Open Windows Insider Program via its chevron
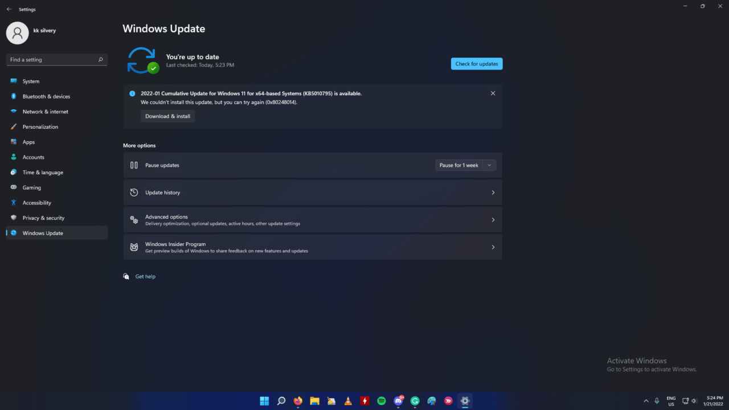 click(x=493, y=247)
